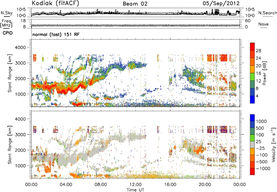
Task: Click the 'Nave' legend label
Action: [263, 24]
